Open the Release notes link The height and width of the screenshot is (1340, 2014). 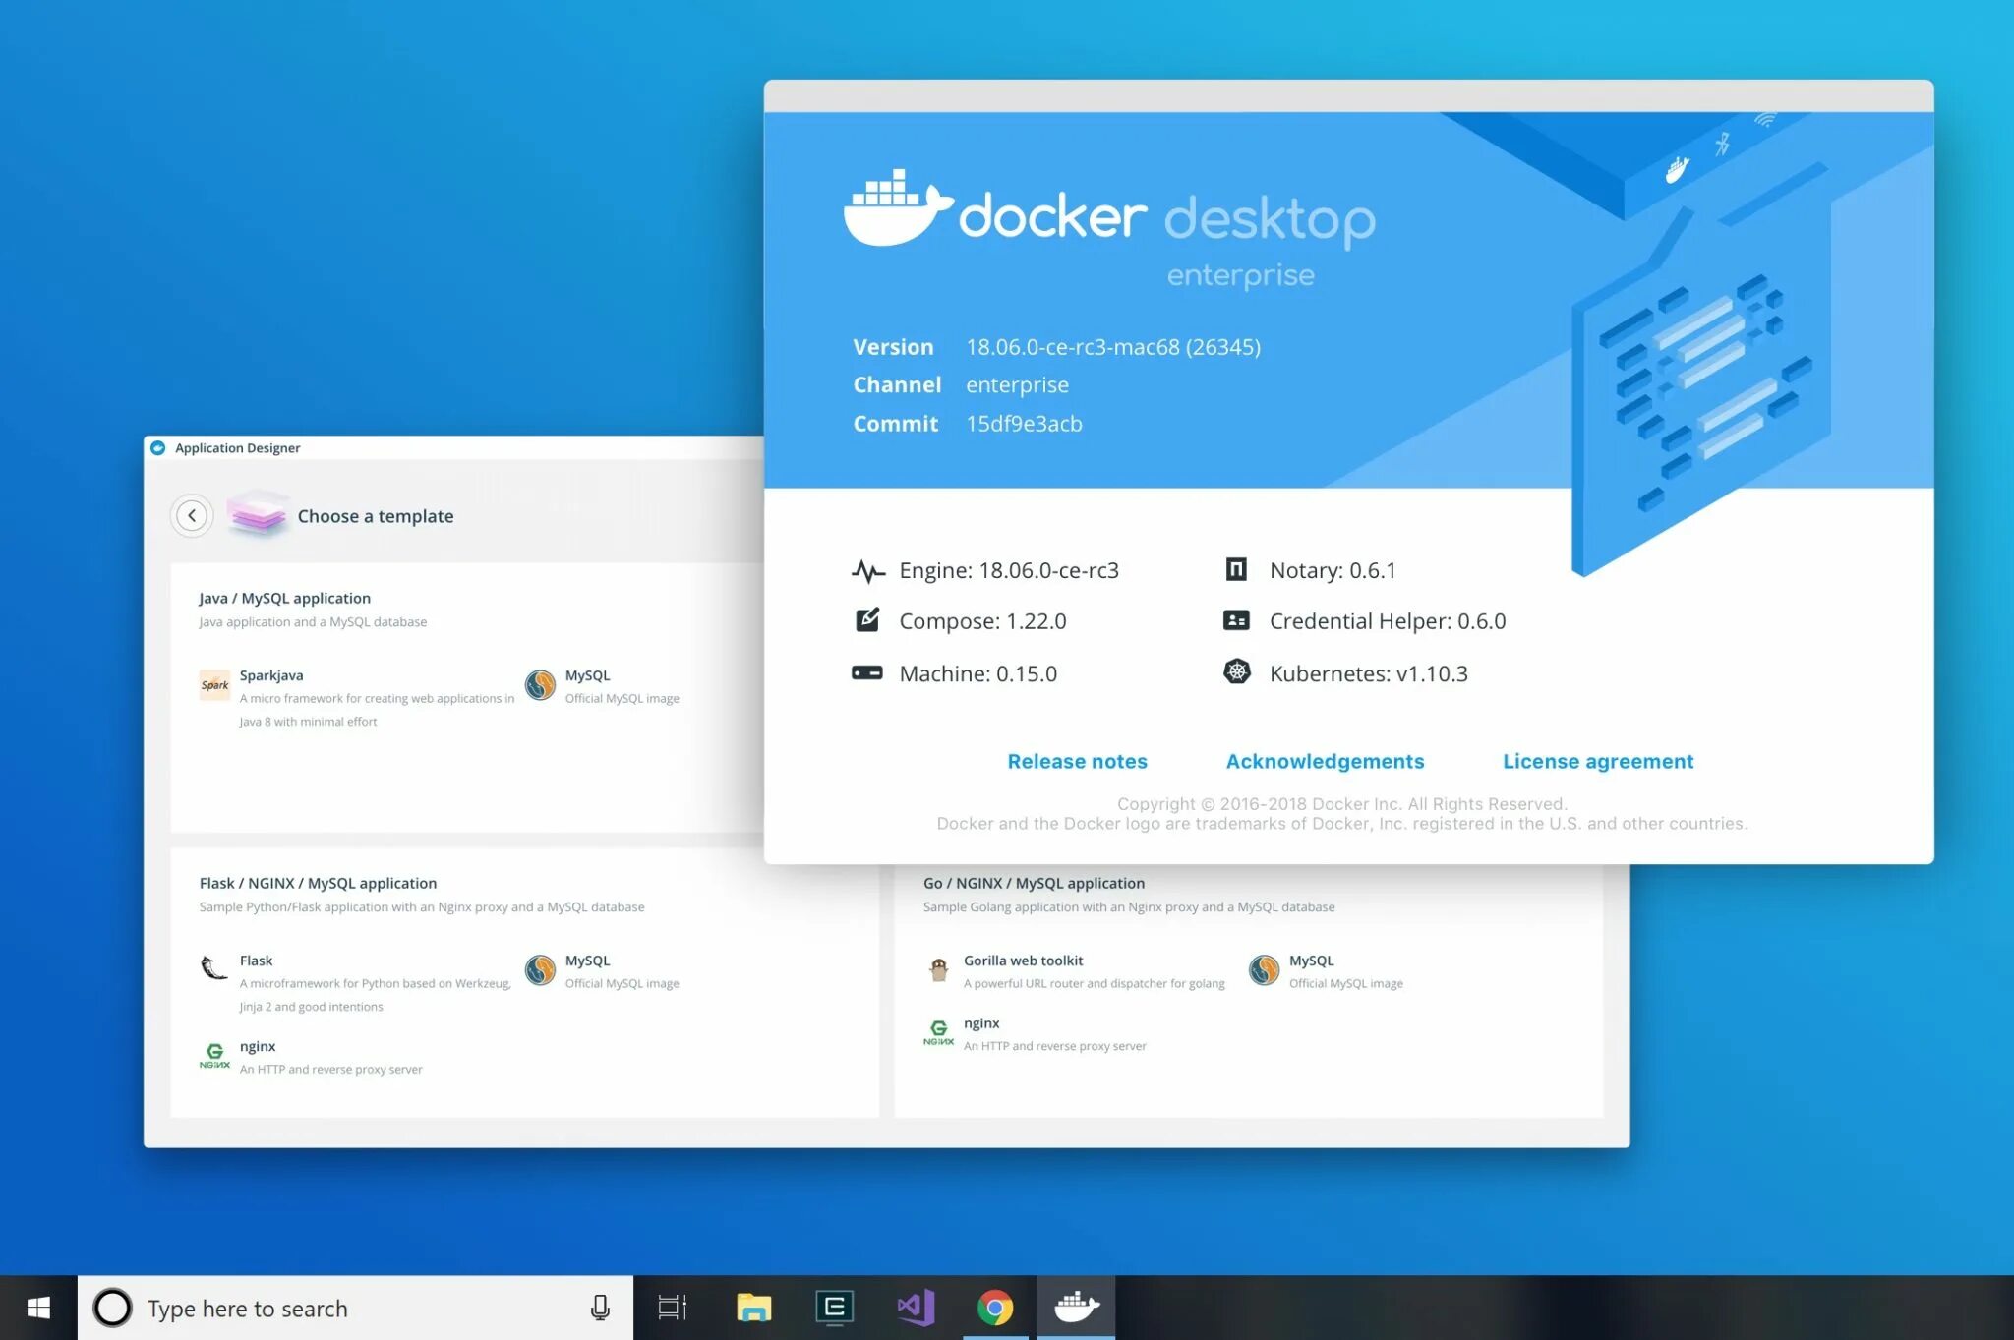(x=1077, y=761)
